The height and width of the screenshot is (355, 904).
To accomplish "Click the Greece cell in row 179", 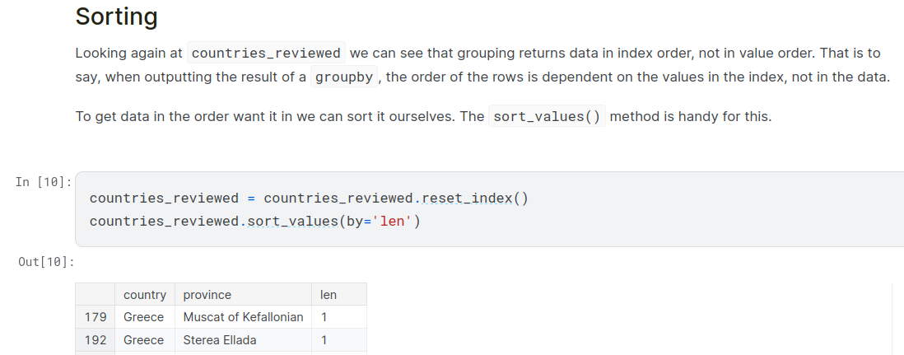I will 143,317.
